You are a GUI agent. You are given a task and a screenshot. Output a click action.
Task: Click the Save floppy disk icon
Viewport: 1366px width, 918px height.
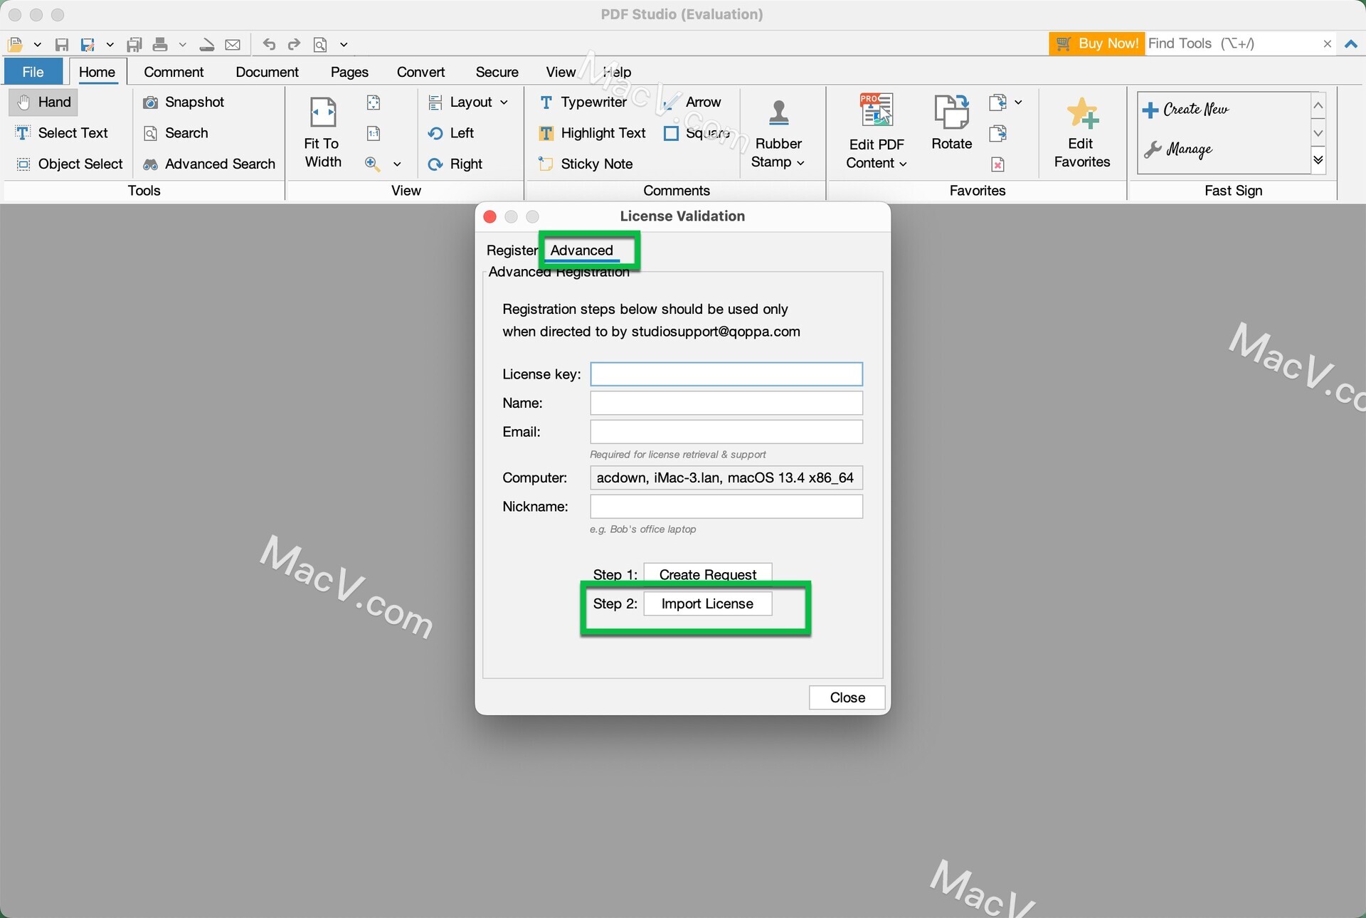62,44
